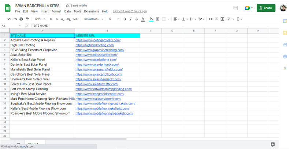Image resolution: width=289 pixels, height=149 pixels.
Task: Click the Share button
Action: [x=266, y=8]
